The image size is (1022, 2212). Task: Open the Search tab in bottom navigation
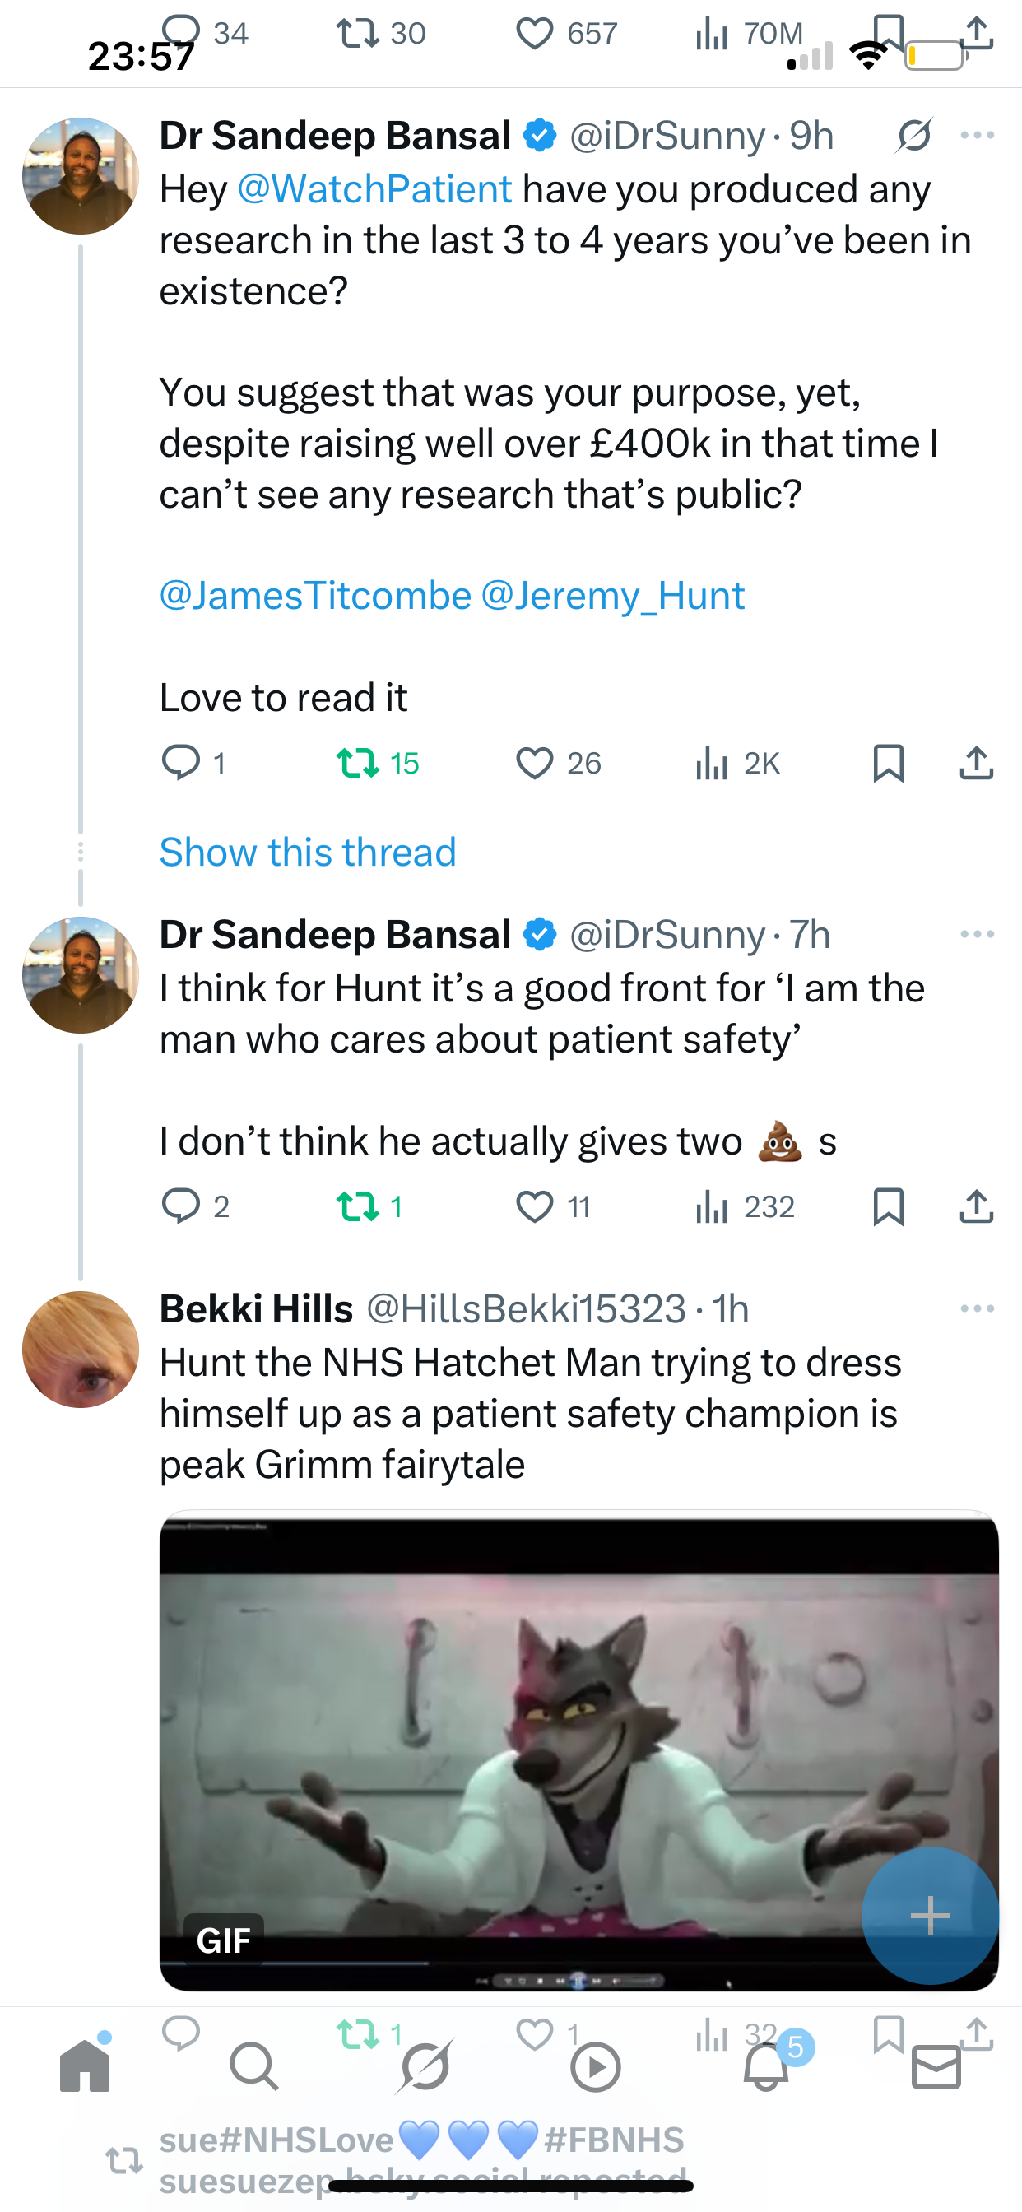pyautogui.click(x=254, y=2066)
